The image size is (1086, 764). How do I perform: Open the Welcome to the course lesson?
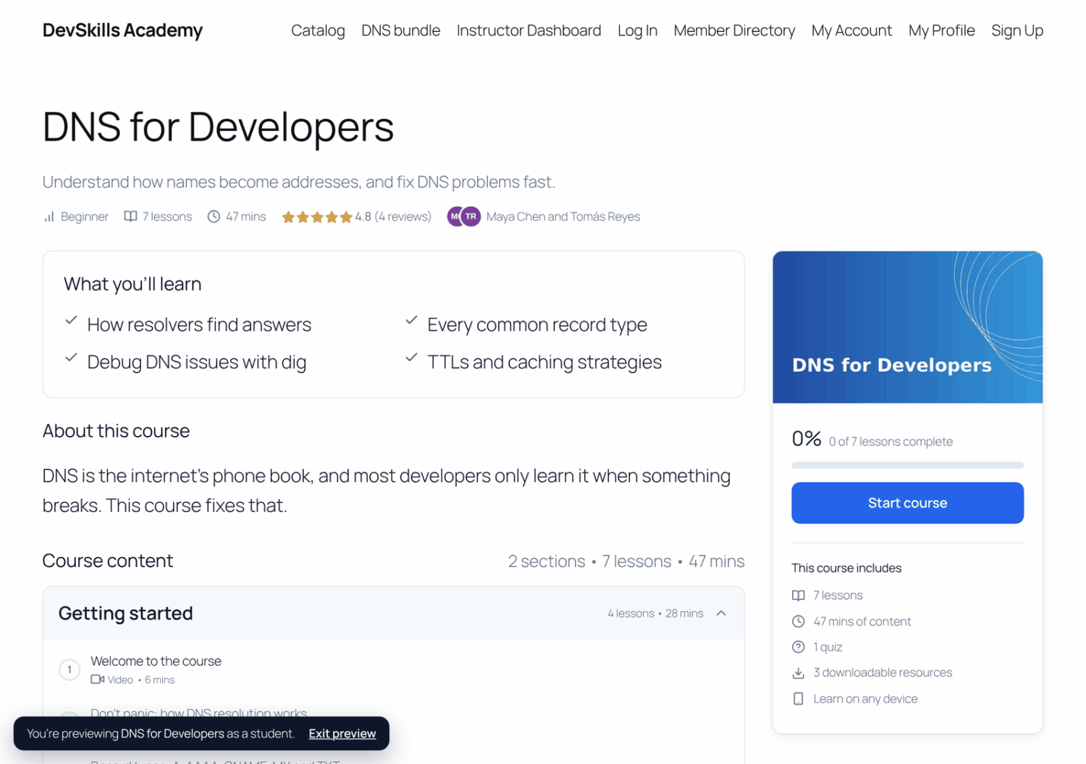(156, 661)
